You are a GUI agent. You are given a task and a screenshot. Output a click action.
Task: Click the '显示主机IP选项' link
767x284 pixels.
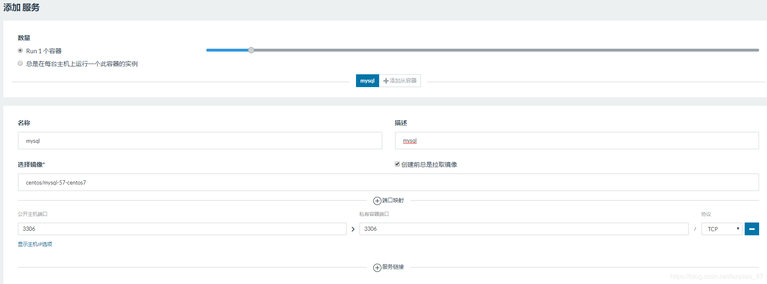coord(35,244)
